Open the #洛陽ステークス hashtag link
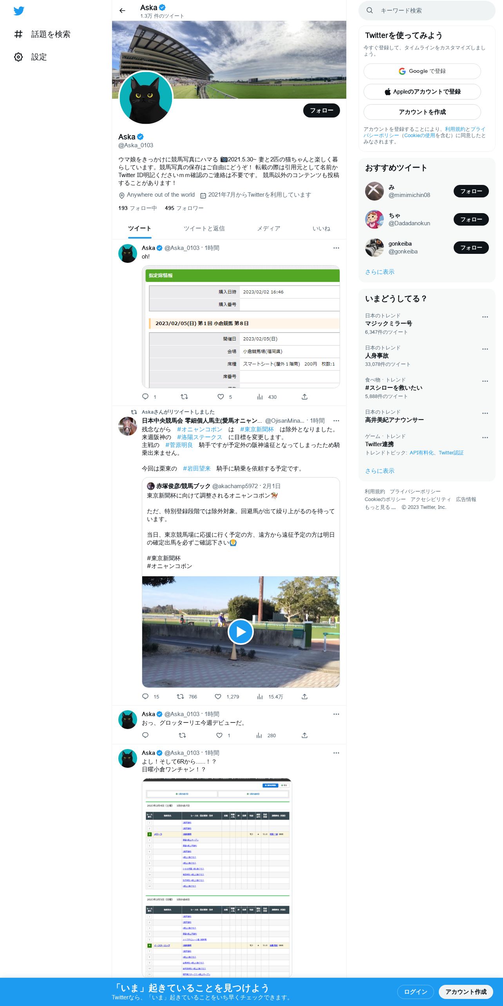 [199, 437]
